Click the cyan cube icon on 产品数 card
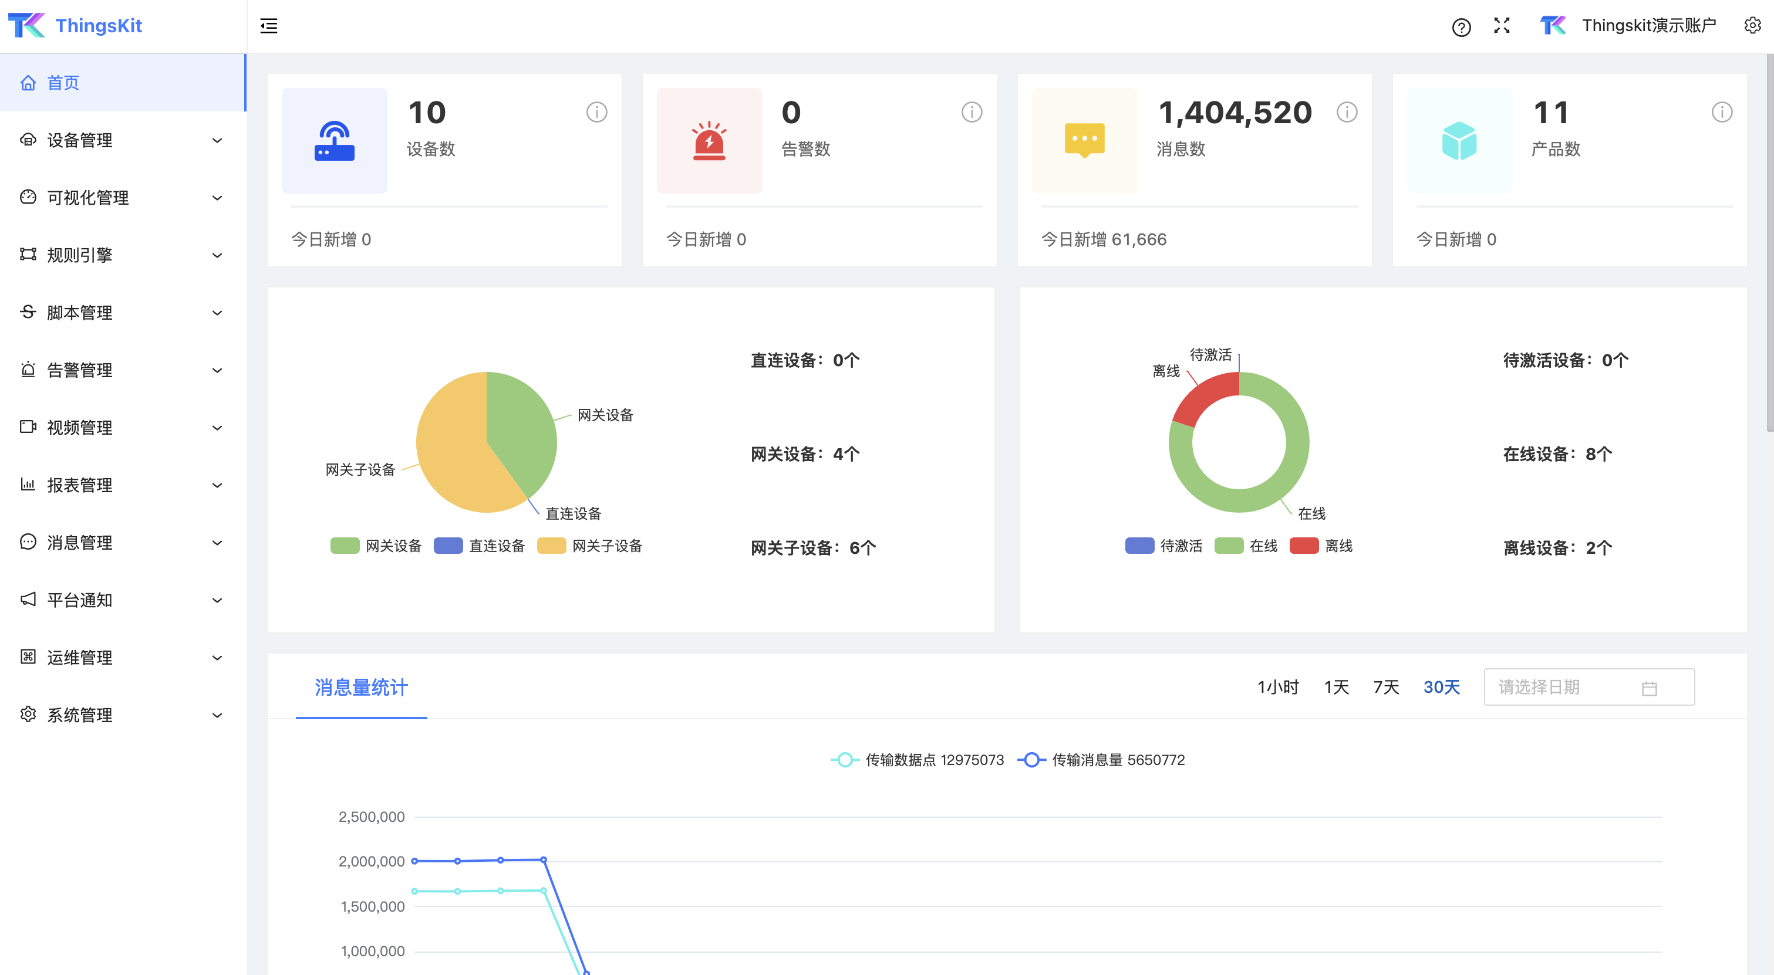This screenshot has height=975, width=1774. pyautogui.click(x=1459, y=140)
